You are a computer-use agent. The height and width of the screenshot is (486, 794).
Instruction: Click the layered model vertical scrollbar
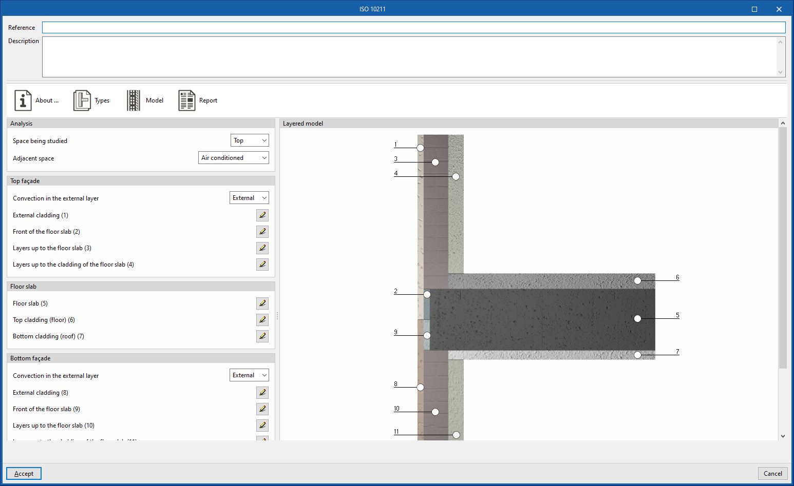[783, 248]
